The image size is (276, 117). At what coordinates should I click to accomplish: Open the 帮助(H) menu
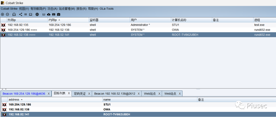93,9
